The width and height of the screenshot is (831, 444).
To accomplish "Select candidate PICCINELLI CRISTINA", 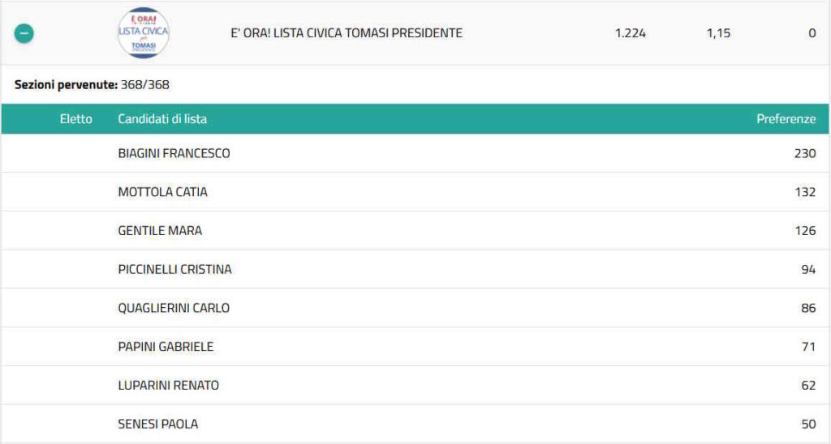I will tap(174, 269).
